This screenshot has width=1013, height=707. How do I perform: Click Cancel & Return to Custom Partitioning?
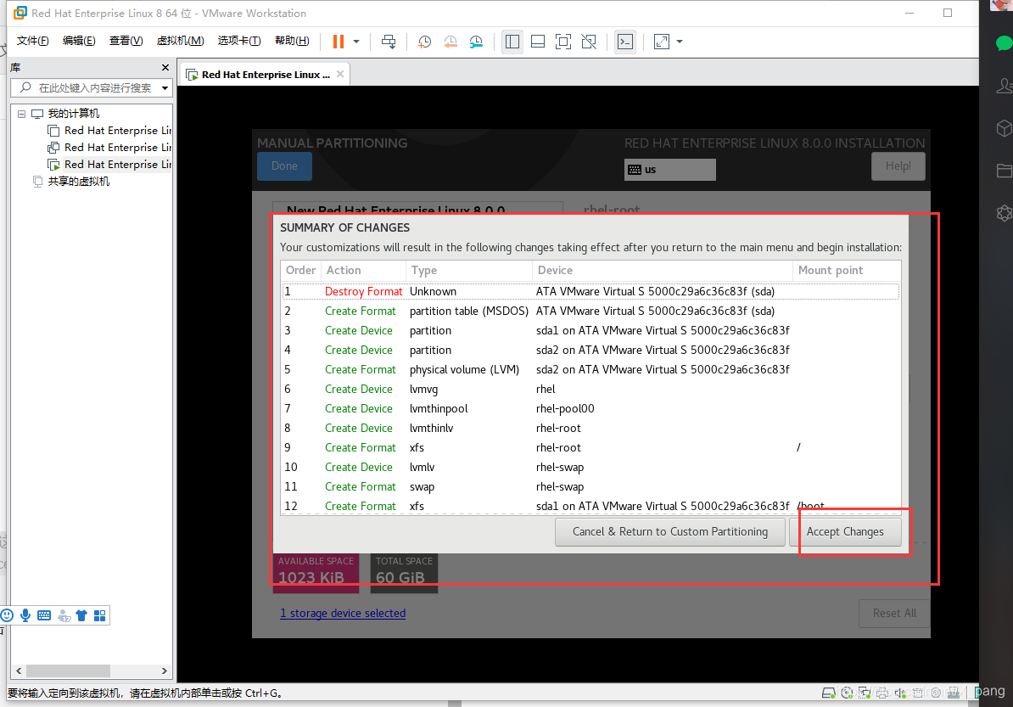(x=670, y=532)
